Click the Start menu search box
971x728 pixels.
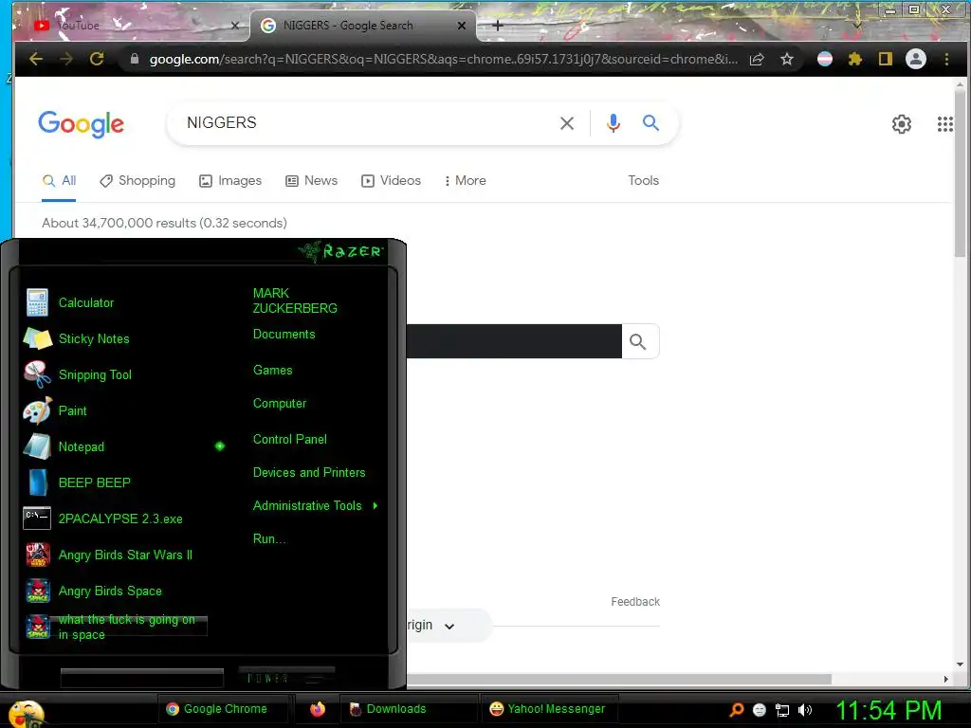(x=142, y=678)
